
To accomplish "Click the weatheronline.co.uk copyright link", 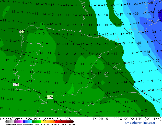I will (141, 123).
